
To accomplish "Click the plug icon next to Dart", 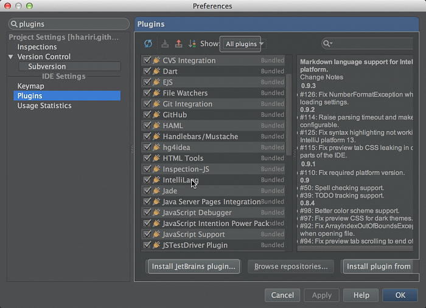I will pos(156,71).
